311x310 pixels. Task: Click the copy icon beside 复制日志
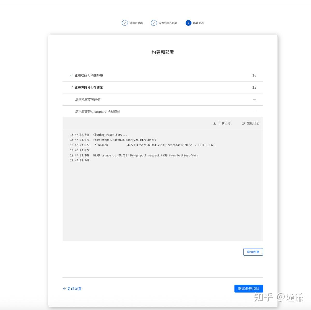243,123
